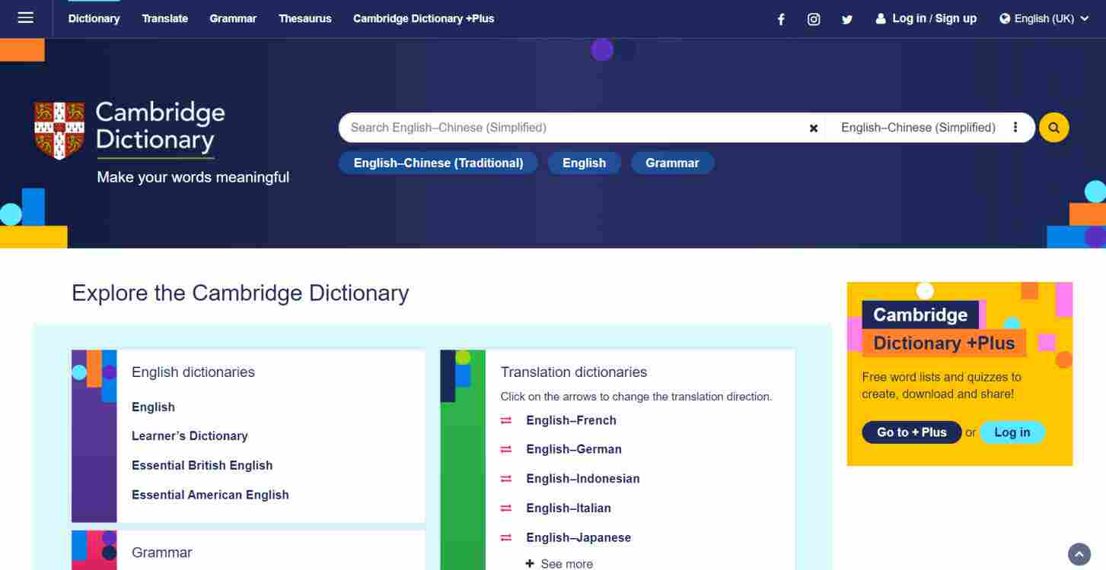Open Cambridge's Facebook page icon

[781, 19]
